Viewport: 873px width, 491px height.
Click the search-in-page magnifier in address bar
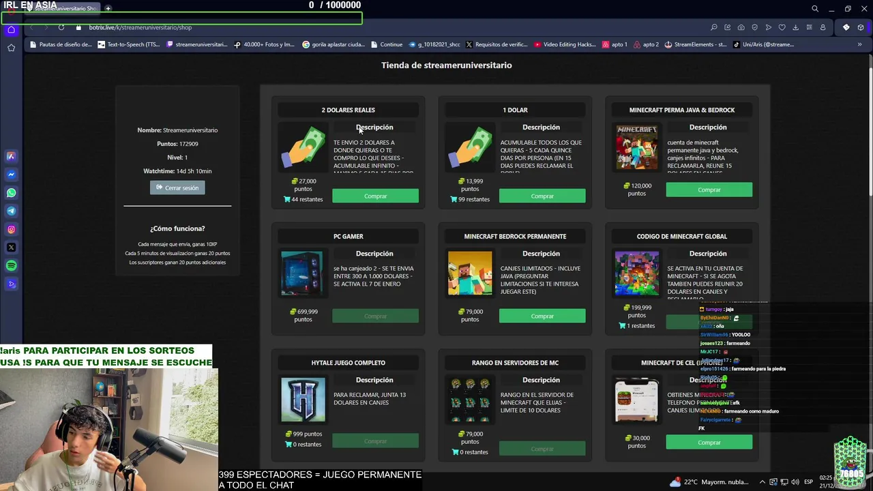pos(714,27)
